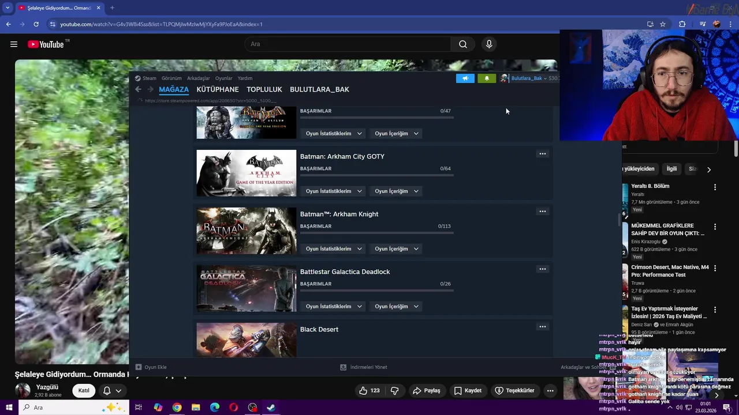Switch to the KÜTÜPHANE tab
The width and height of the screenshot is (739, 415).
[x=218, y=89]
